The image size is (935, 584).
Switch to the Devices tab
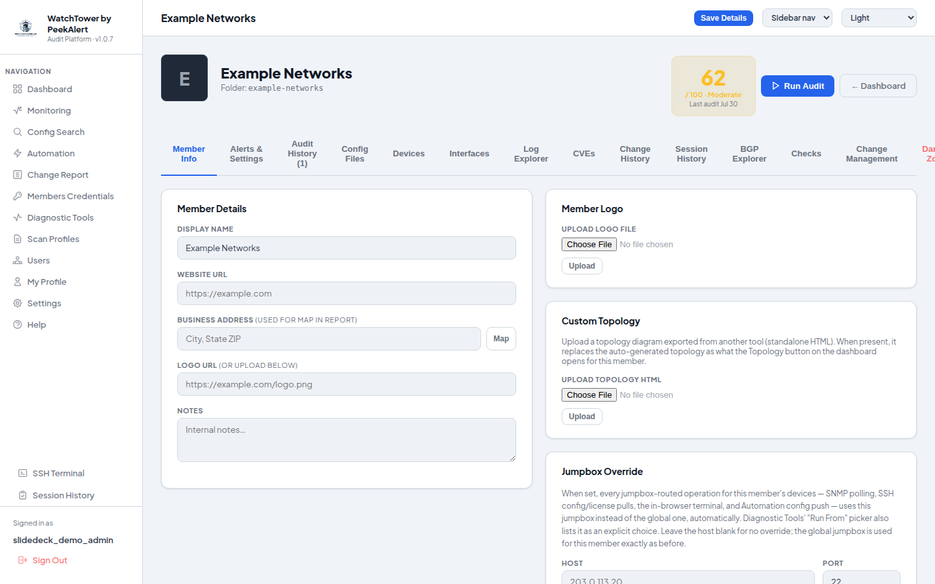click(x=408, y=154)
